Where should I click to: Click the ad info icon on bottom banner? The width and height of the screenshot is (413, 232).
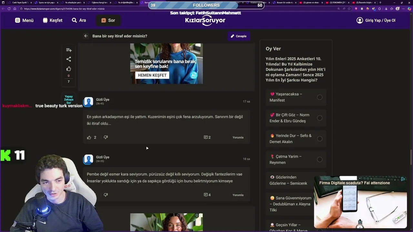[x=197, y=215]
